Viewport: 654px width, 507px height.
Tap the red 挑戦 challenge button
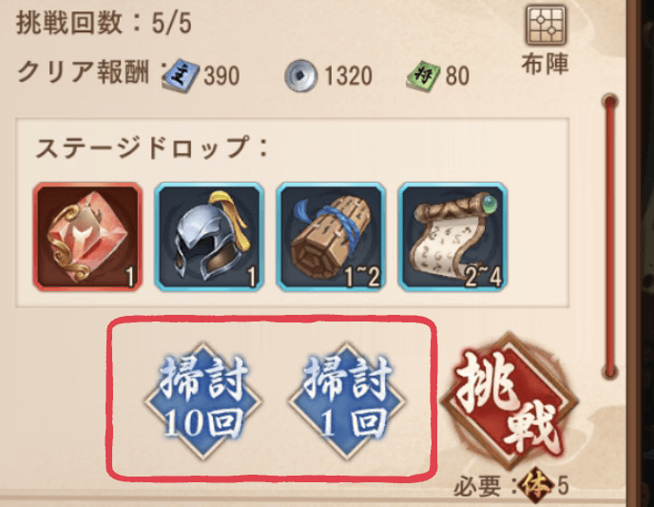pos(509,401)
